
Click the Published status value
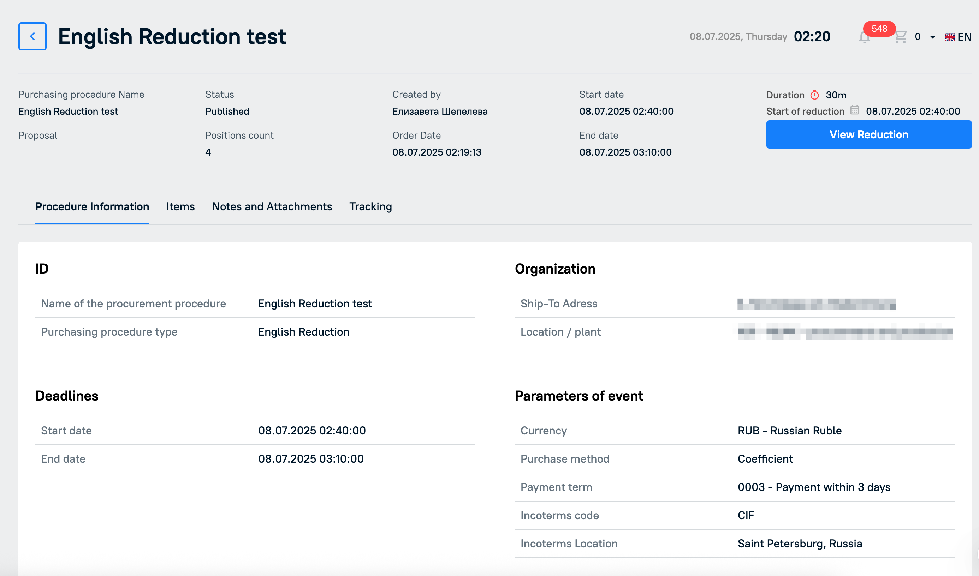[227, 112]
